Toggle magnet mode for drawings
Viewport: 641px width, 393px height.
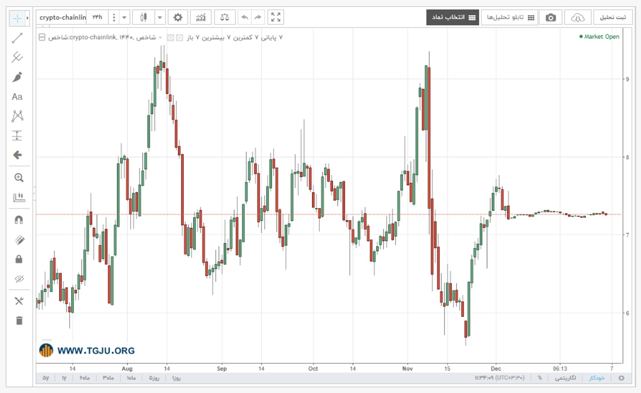(x=18, y=220)
